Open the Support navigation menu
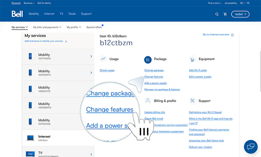The height and width of the screenshot is (157, 261). (86, 14)
